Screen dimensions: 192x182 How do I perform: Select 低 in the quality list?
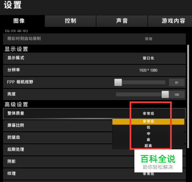(x=148, y=127)
